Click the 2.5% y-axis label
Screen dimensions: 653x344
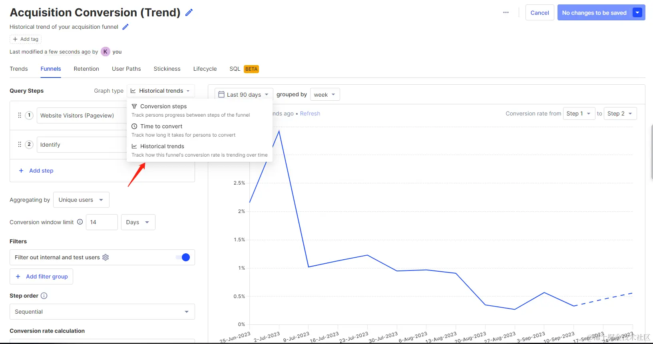click(x=239, y=183)
